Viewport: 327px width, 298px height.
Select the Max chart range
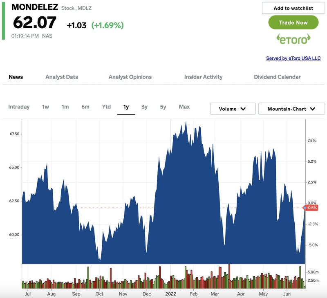[184, 107]
